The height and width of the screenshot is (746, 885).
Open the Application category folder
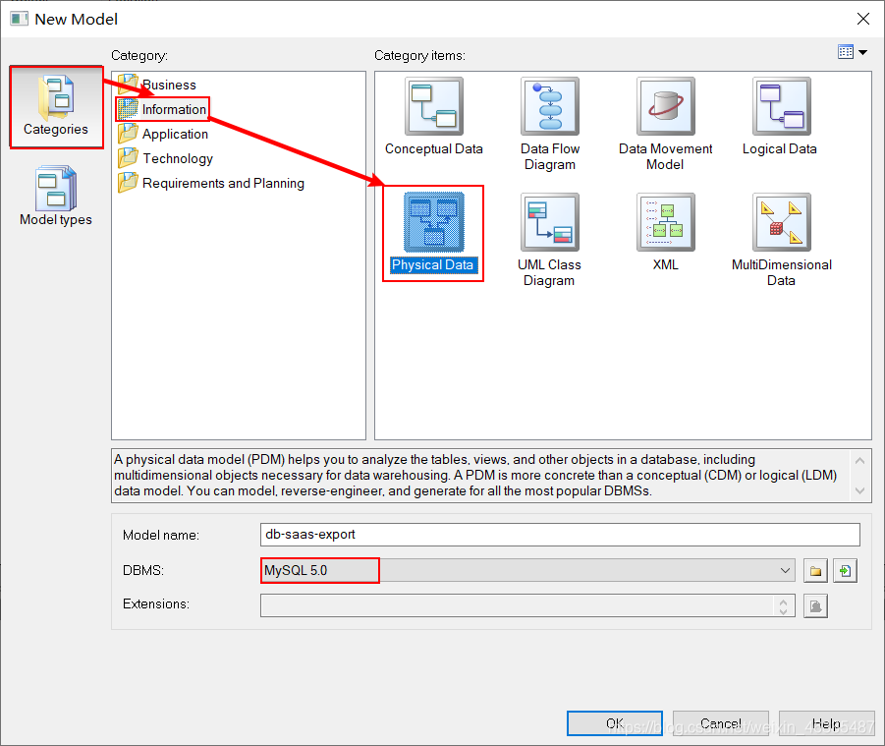pos(163,134)
